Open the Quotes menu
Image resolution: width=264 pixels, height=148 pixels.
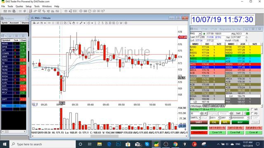point(19,6)
